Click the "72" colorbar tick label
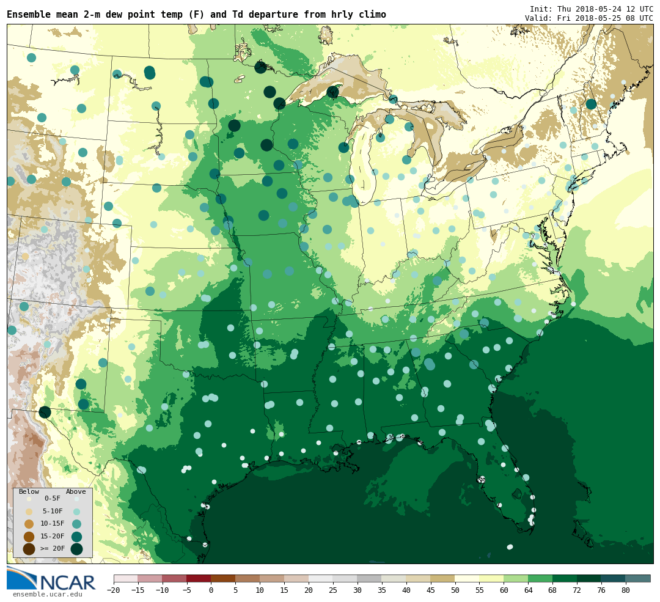The height and width of the screenshot is (602, 660). coord(577,590)
